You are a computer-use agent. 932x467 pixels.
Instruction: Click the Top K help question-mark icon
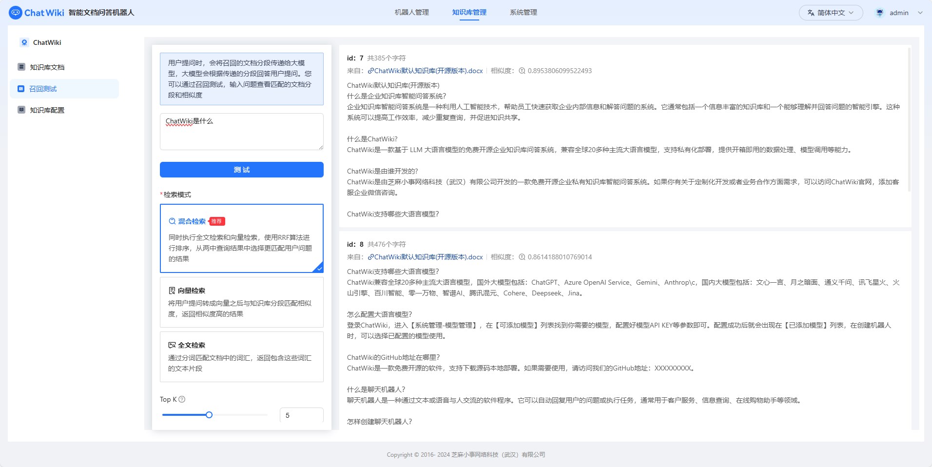point(182,399)
